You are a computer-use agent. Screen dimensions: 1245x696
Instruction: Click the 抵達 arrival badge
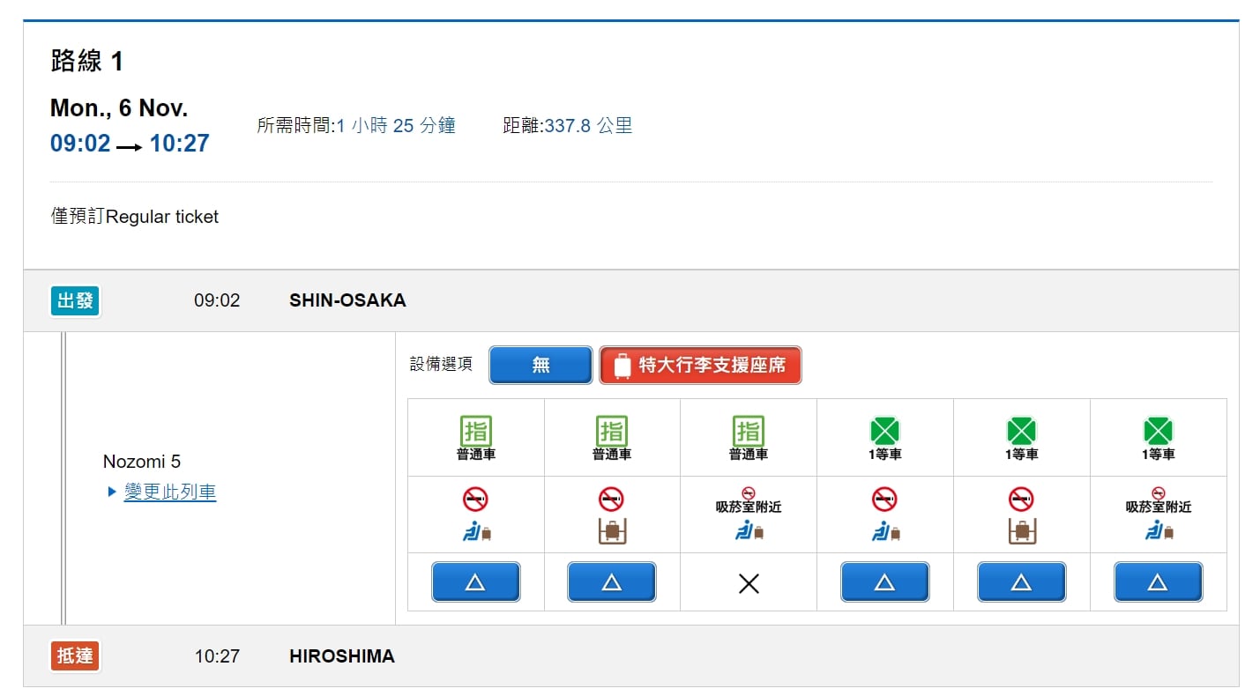click(x=75, y=656)
